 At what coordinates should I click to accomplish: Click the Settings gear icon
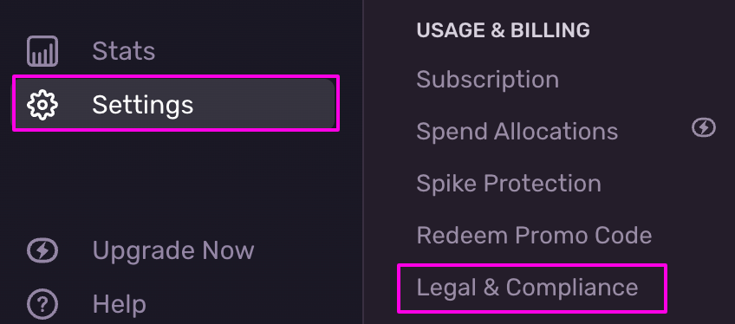coord(42,105)
